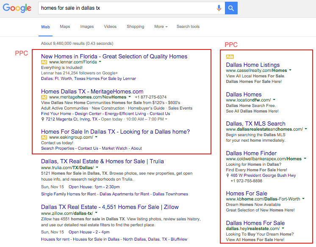Open Search tools
The width and height of the screenshot is (316, 247).
pos(188,27)
